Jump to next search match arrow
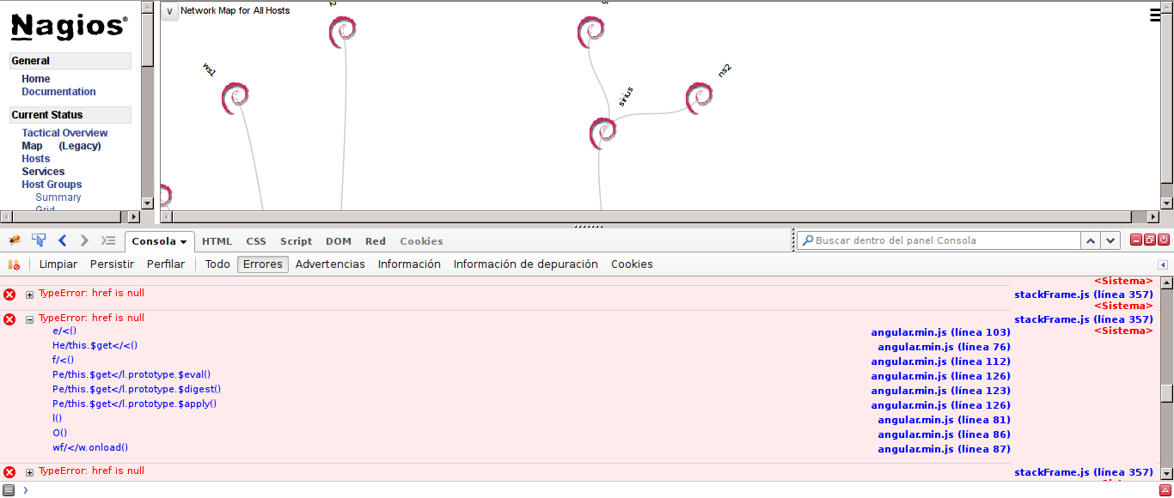The width and height of the screenshot is (1174, 498). click(x=1111, y=241)
